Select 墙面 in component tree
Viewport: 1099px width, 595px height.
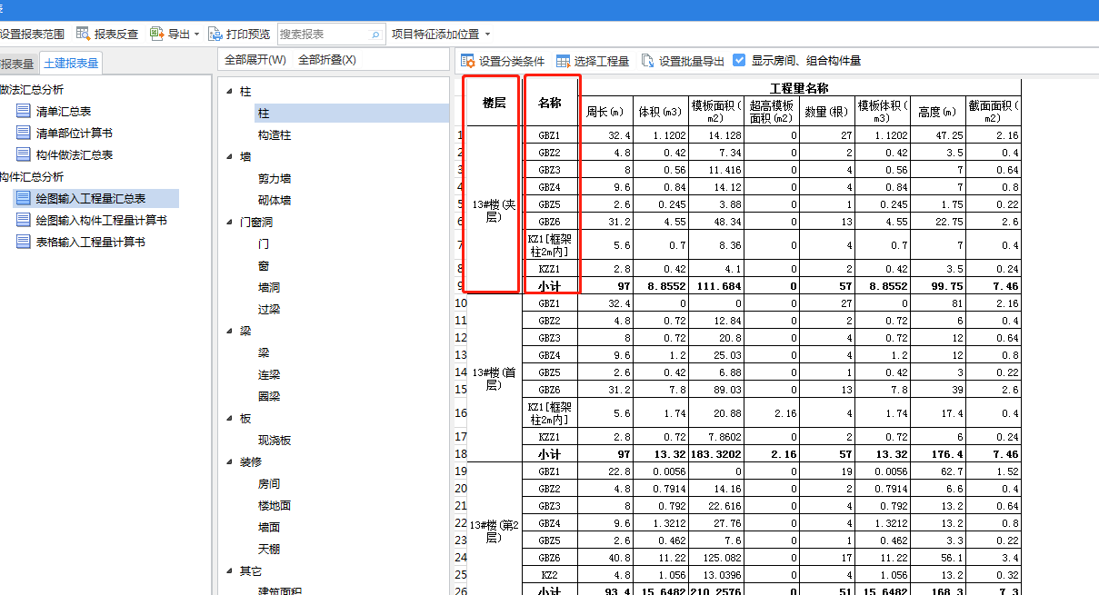pyautogui.click(x=269, y=527)
